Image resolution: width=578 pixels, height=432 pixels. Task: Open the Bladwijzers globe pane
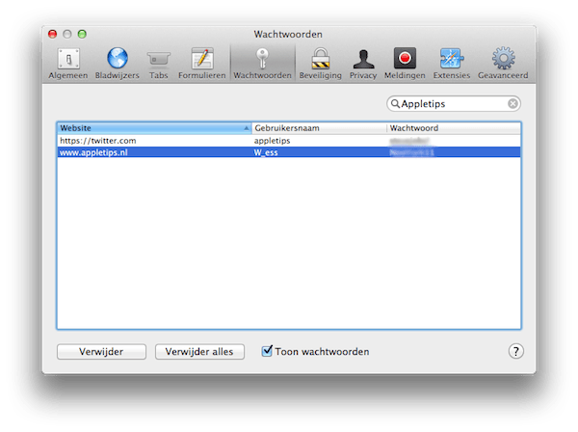pos(118,64)
